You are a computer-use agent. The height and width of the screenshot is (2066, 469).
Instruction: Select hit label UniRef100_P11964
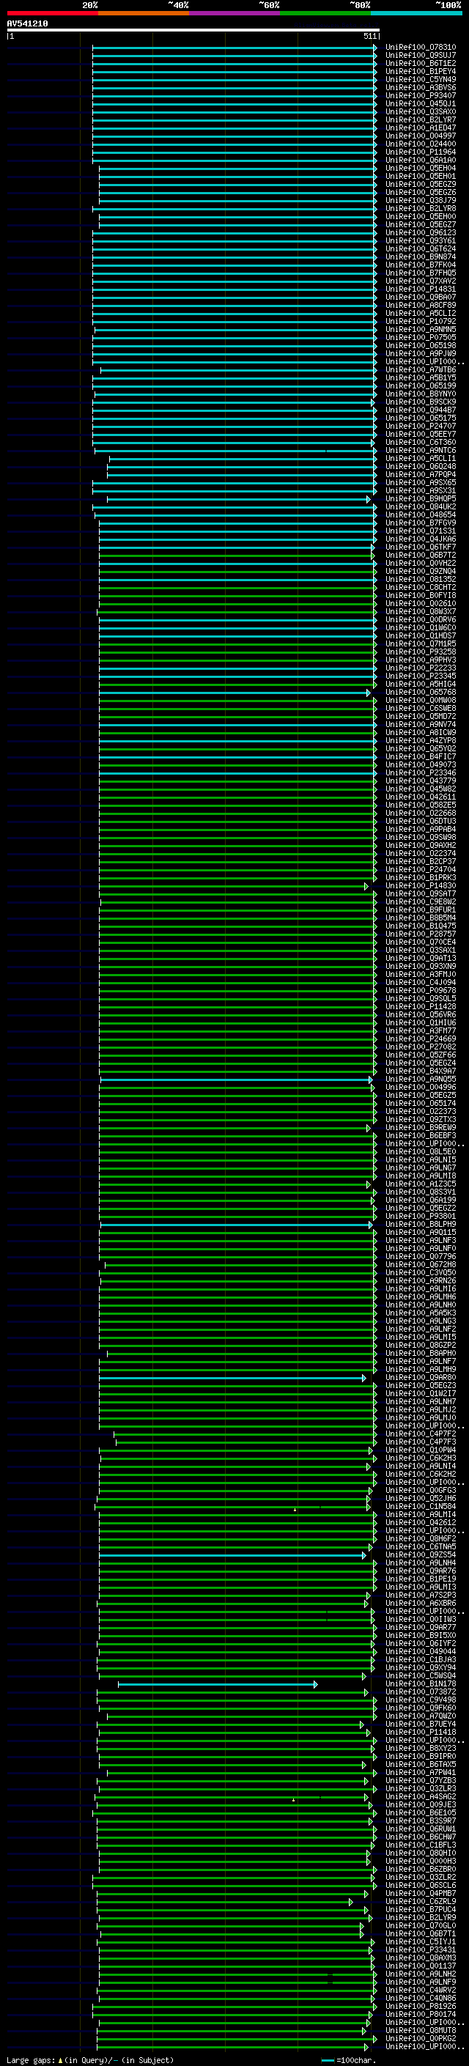pyautogui.click(x=421, y=152)
